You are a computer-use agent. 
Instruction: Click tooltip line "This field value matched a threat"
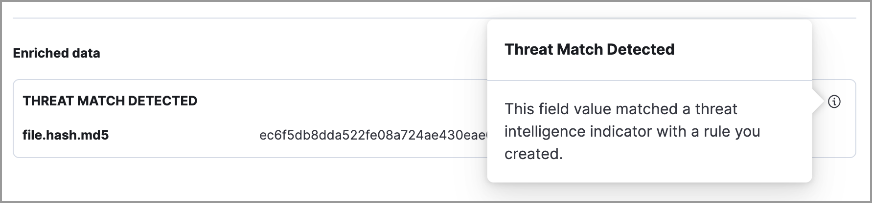(620, 109)
